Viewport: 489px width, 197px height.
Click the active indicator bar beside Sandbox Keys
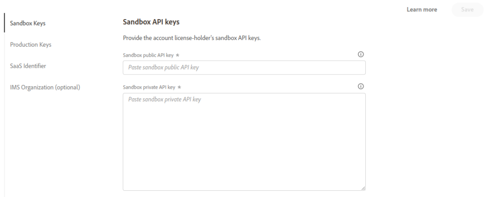(4, 23)
